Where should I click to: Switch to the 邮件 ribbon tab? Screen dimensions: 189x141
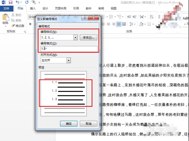[x=89, y=8]
